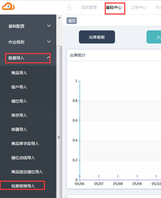The image size is (161, 198).
Task: Open the 系统管理 top menu
Action: coord(89,7)
